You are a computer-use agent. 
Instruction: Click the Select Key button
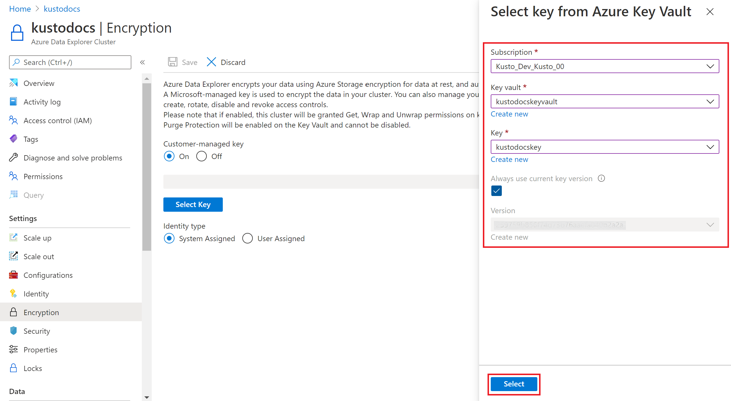193,204
